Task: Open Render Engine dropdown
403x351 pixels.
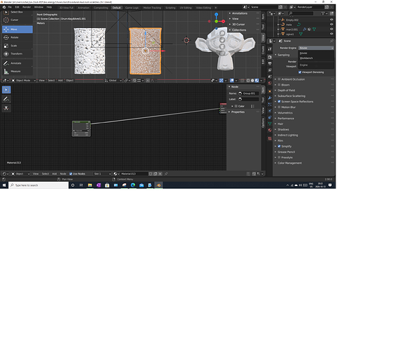Action: [x=316, y=48]
